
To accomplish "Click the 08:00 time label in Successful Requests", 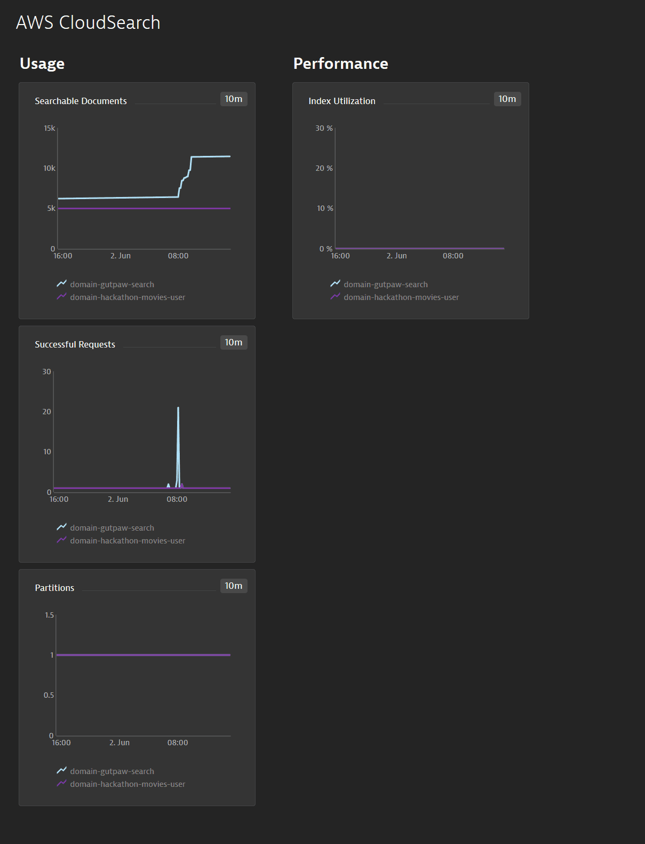I will tap(177, 499).
